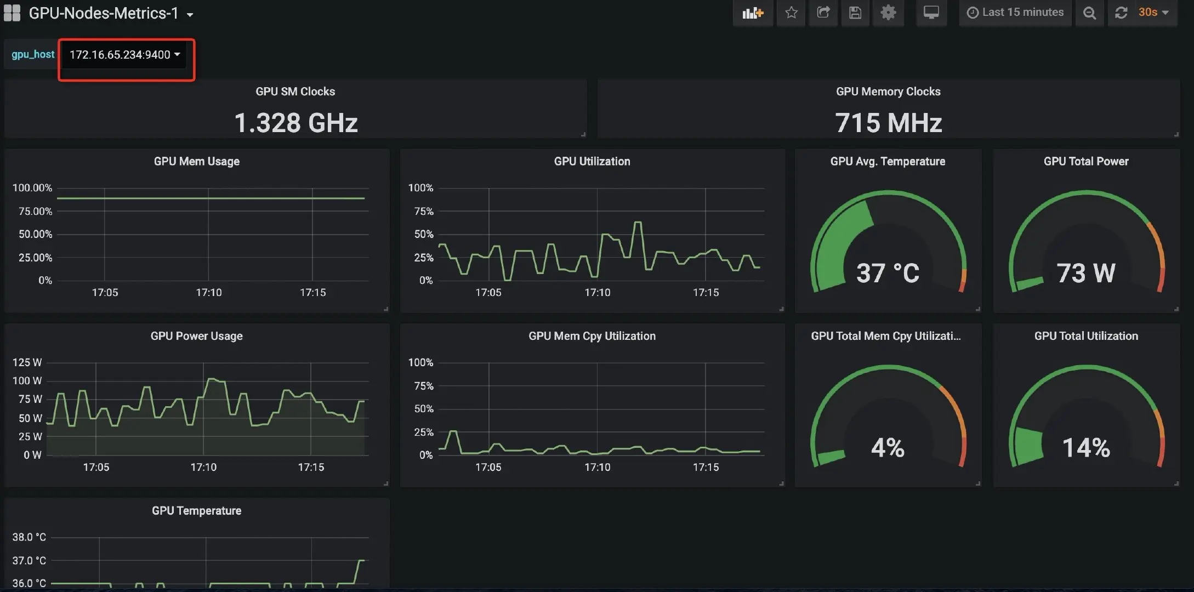Click the GPU Mem Usage panel title

(x=196, y=162)
